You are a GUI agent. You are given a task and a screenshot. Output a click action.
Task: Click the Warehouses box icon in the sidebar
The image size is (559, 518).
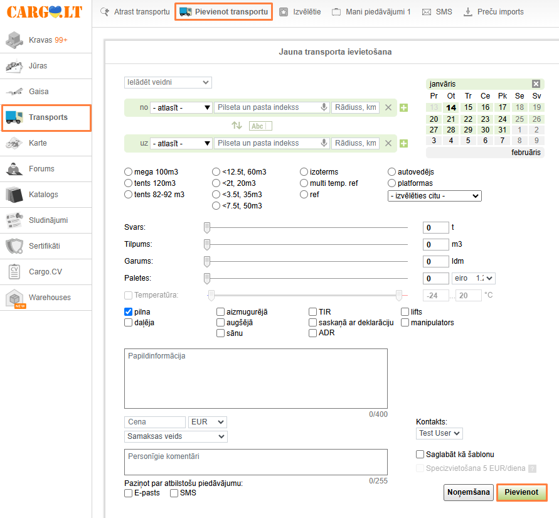click(x=14, y=298)
